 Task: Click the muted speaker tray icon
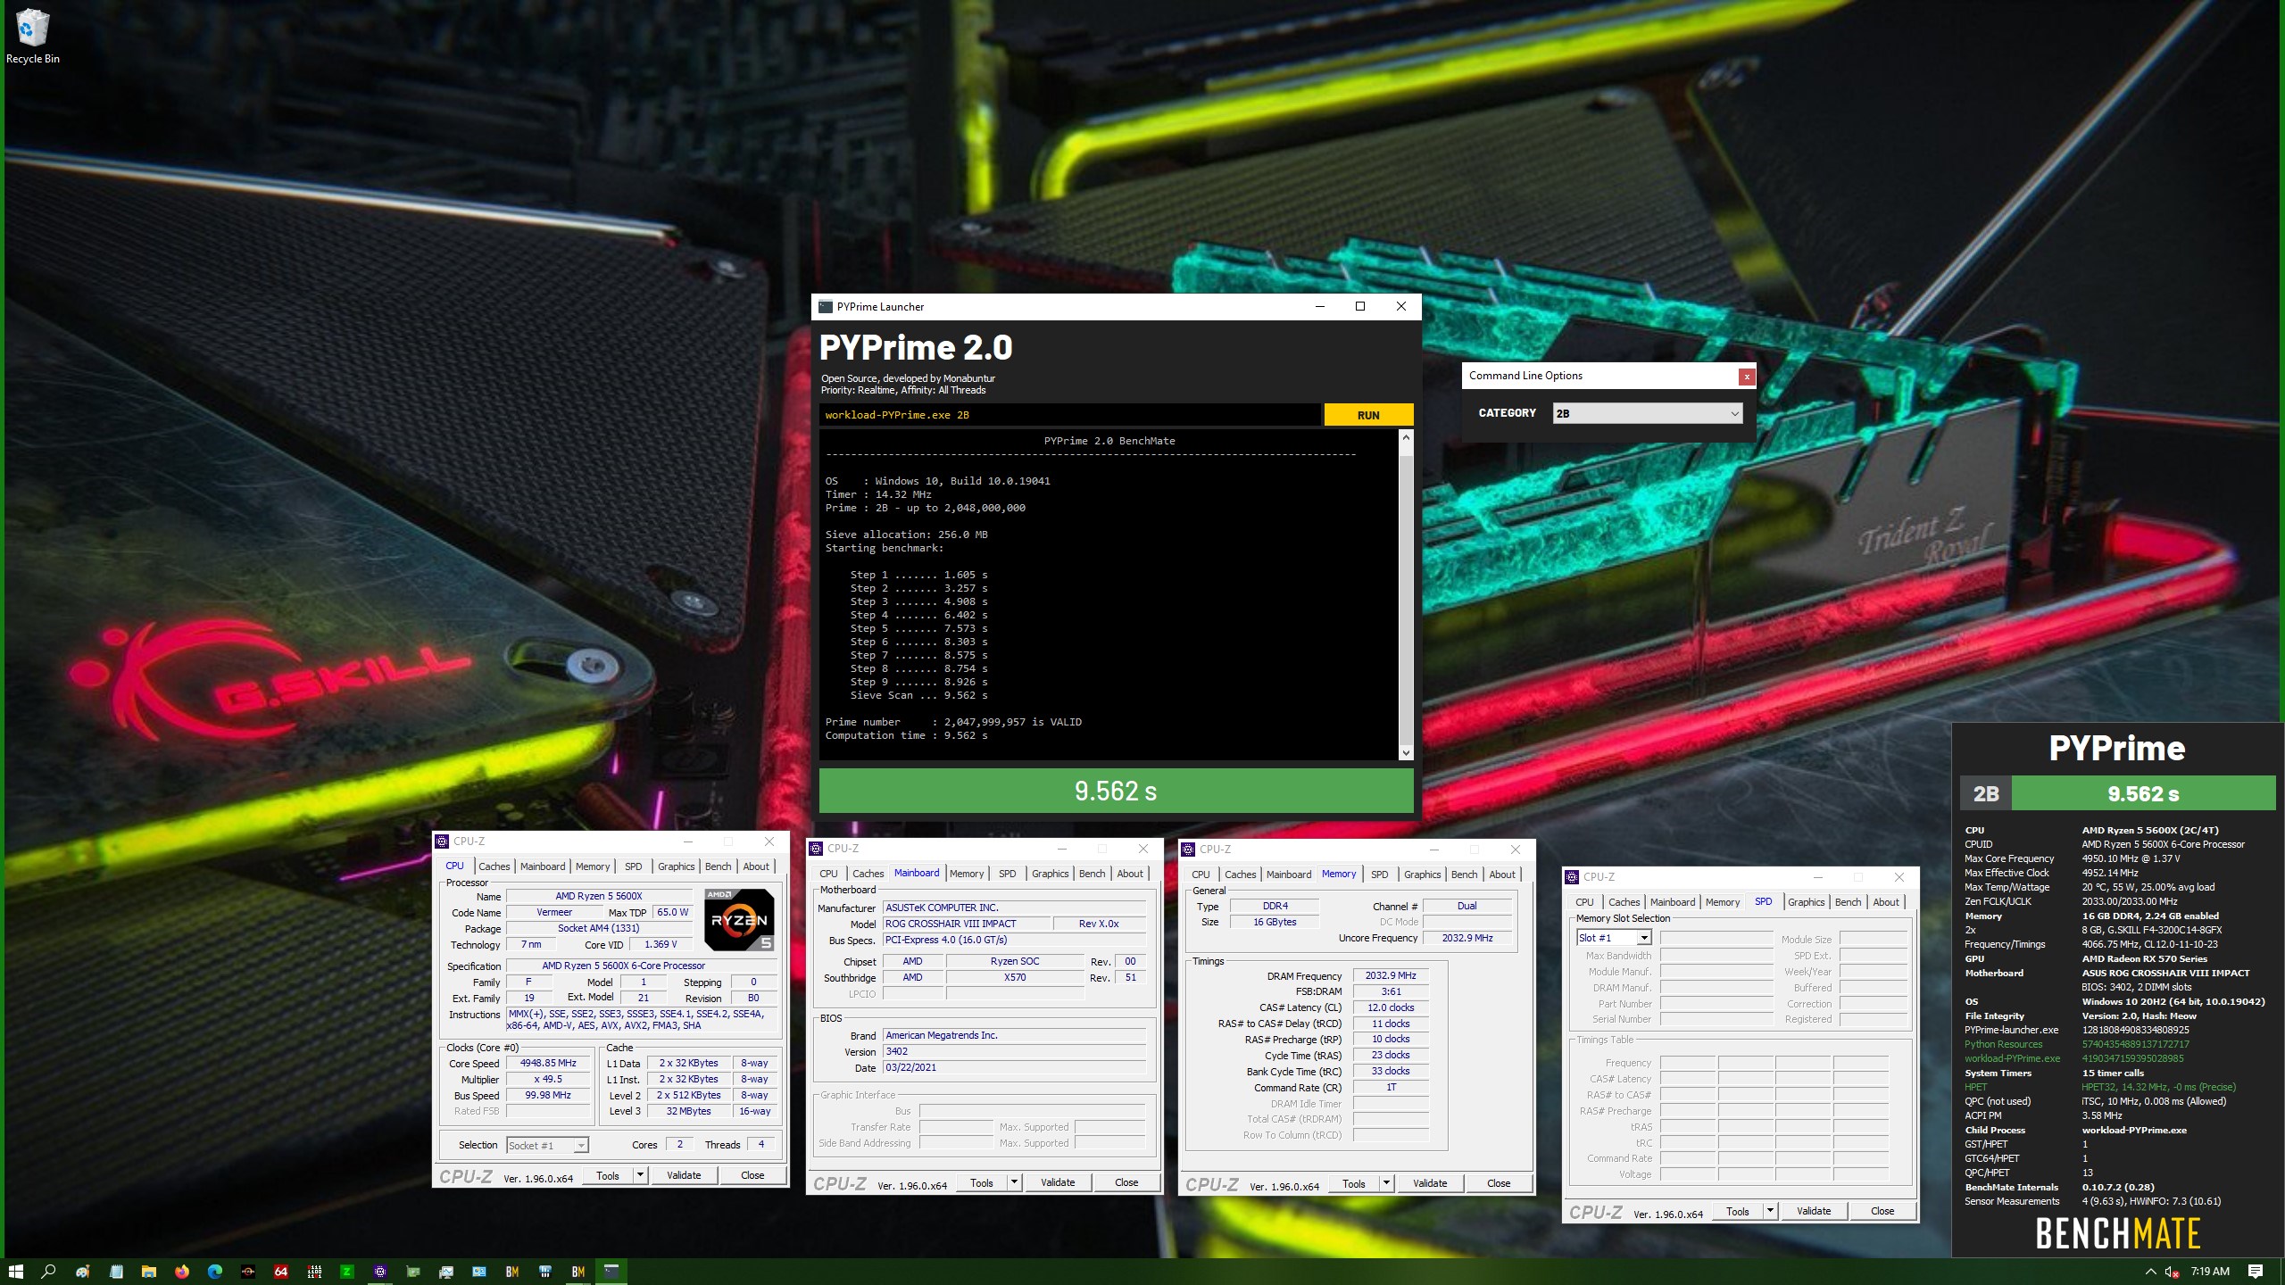point(2172,1272)
